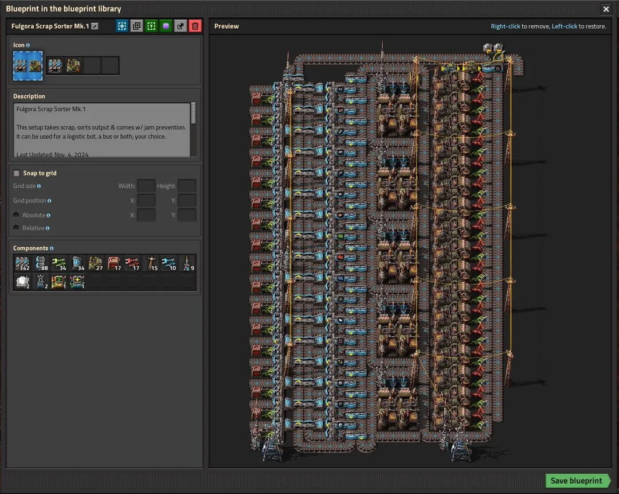
Task: Click the X field in the Absolute row
Action: pos(146,215)
